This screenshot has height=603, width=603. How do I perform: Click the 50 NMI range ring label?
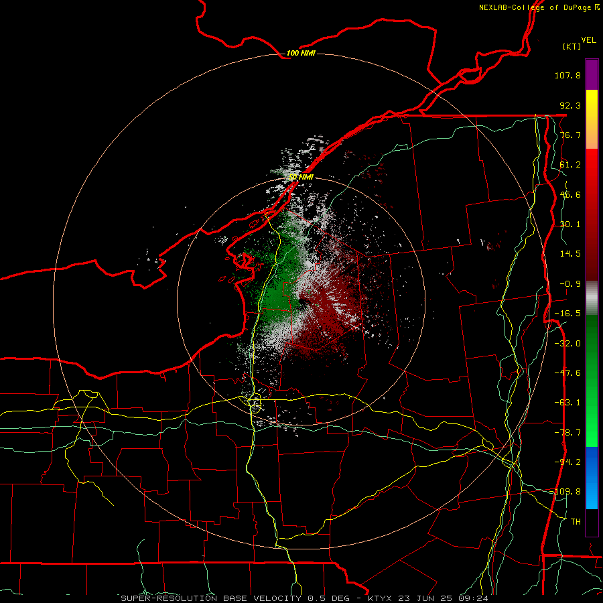point(301,177)
